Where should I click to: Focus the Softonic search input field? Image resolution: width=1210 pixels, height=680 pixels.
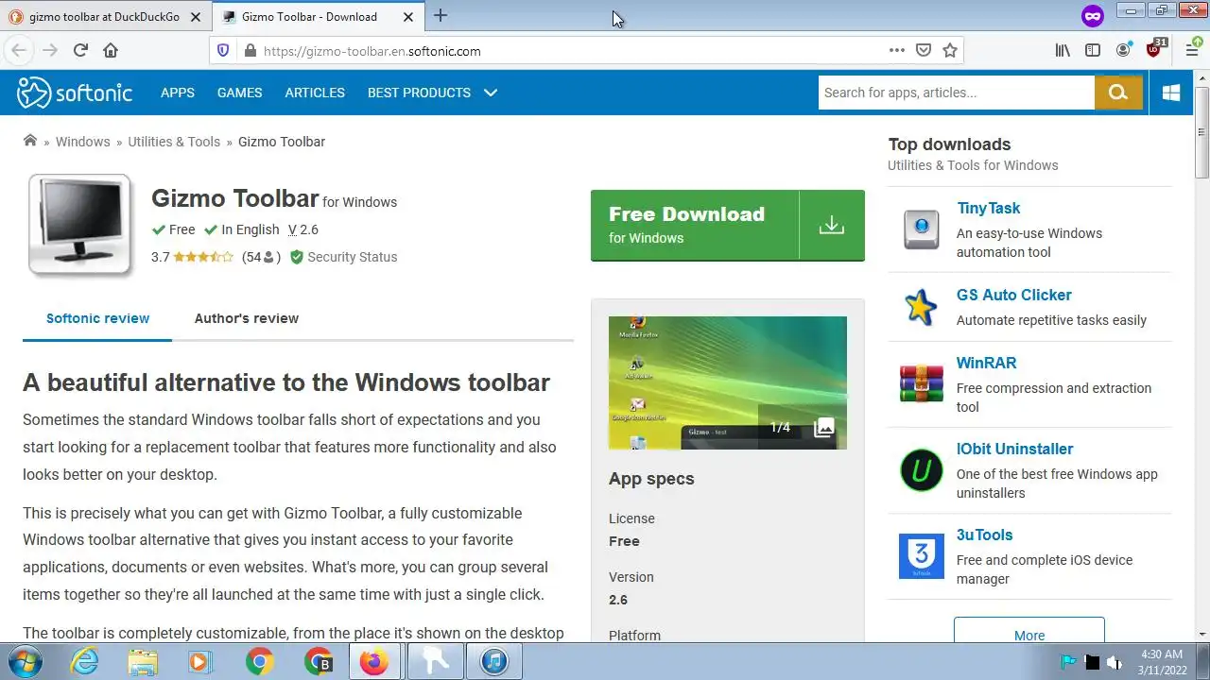pos(956,93)
